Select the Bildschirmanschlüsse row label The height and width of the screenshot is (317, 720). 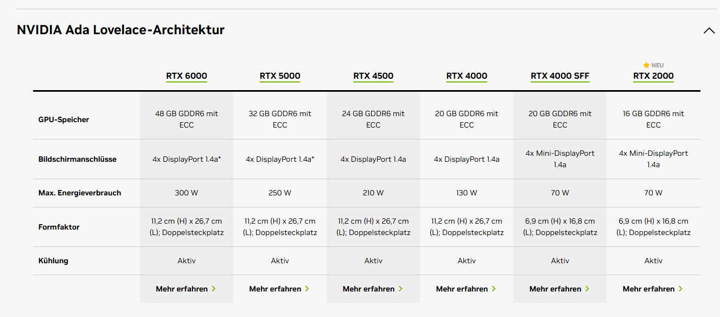coord(77,159)
